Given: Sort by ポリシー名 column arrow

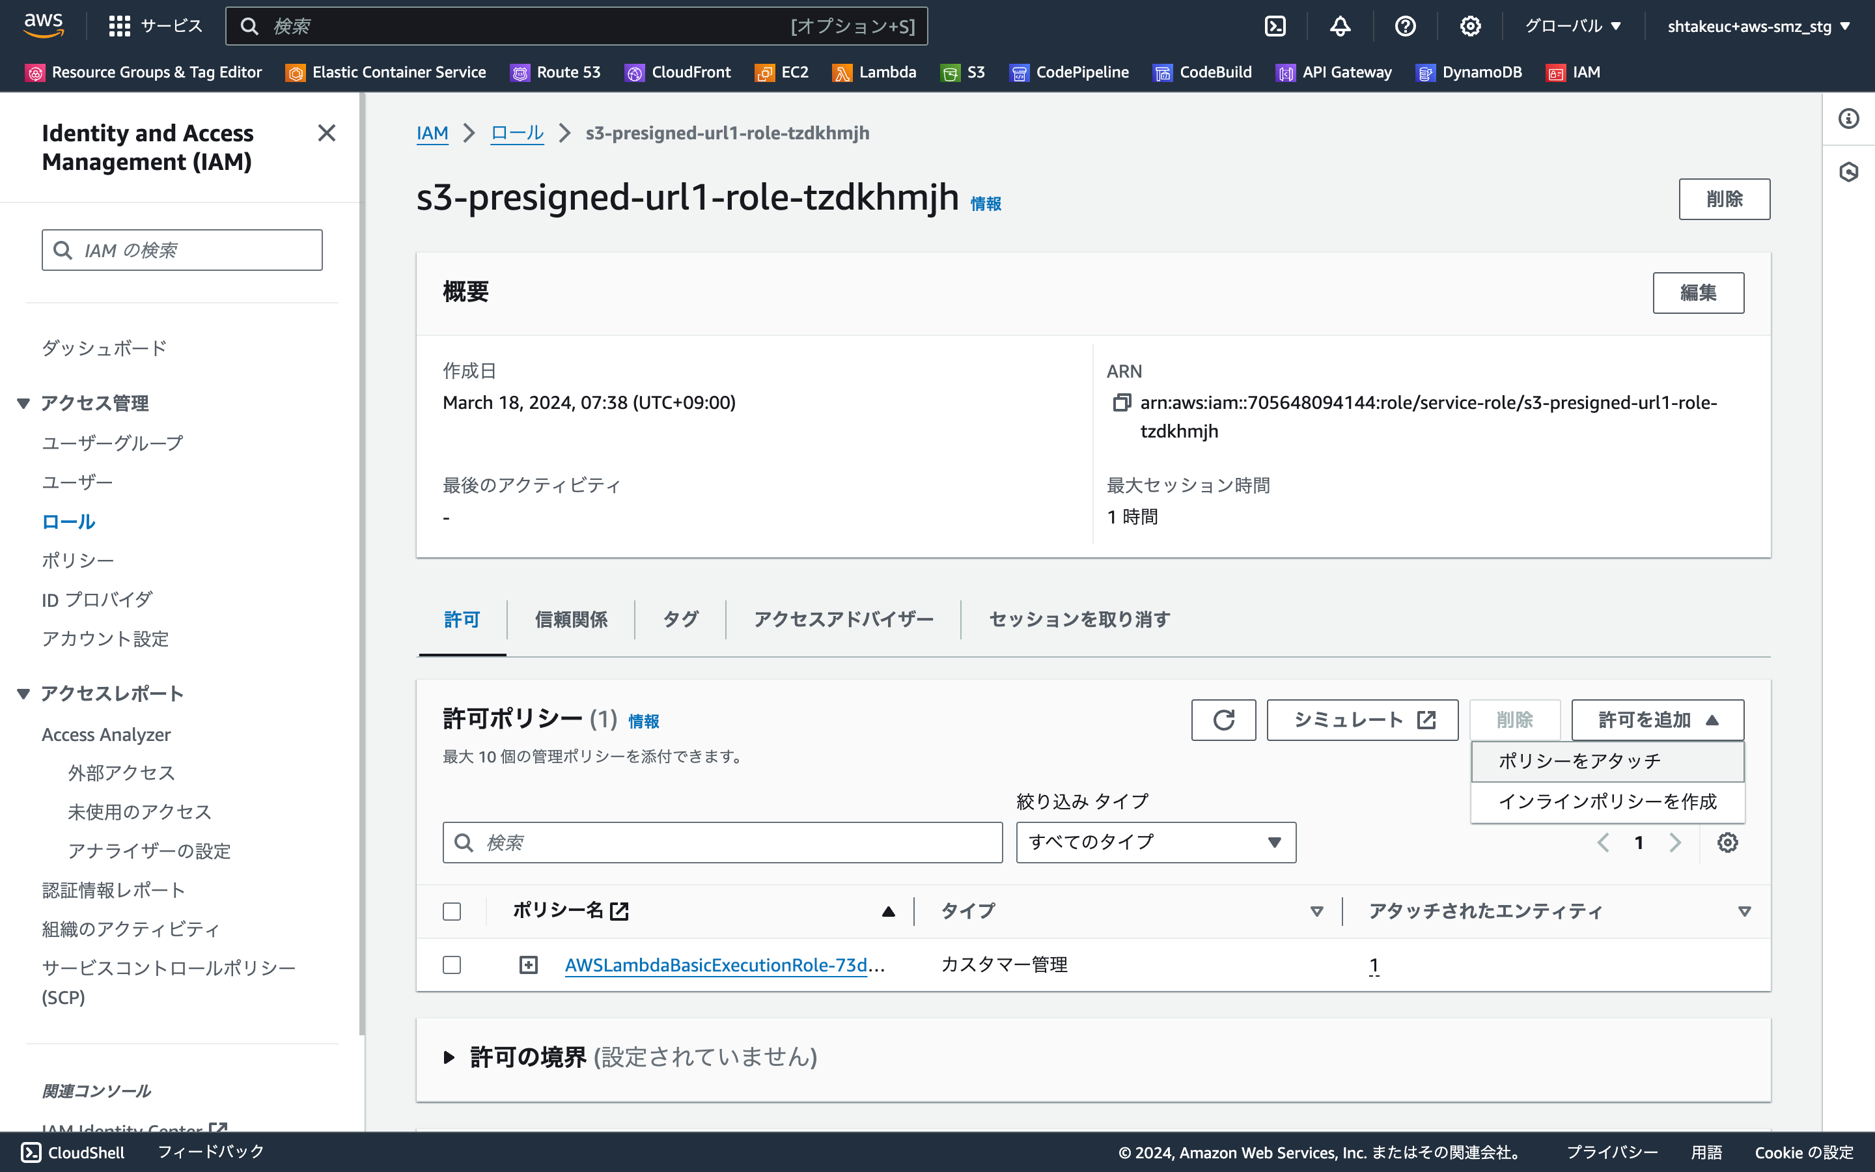Looking at the screenshot, I should [888, 912].
